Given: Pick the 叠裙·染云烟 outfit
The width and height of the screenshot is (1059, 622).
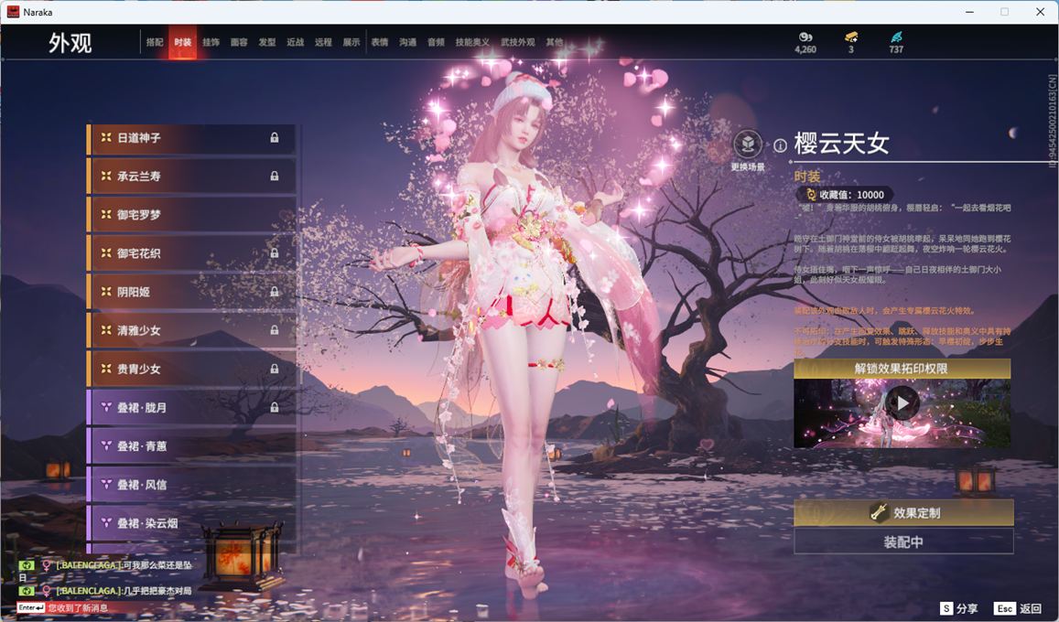Looking at the screenshot, I should 191,523.
